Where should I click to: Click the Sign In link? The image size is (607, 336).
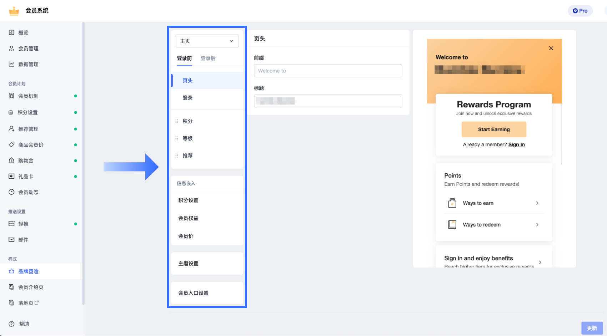517,144
